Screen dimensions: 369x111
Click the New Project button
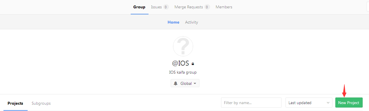349,103
